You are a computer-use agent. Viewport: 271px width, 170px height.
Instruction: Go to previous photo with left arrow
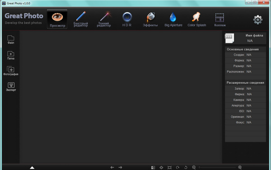coord(112,167)
